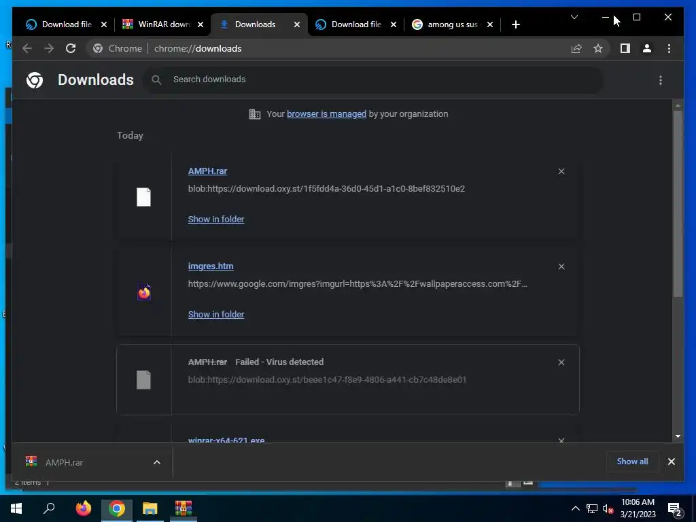Screen dimensions: 696x522
Task: Remove first AMPH.rar entry from list
Action: pyautogui.click(x=561, y=171)
